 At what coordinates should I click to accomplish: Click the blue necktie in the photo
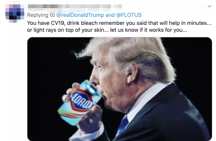(123, 124)
